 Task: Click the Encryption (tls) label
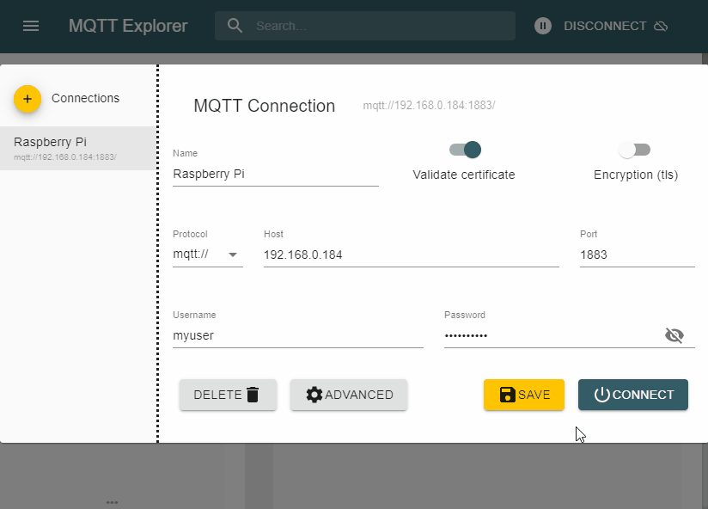[x=636, y=175]
